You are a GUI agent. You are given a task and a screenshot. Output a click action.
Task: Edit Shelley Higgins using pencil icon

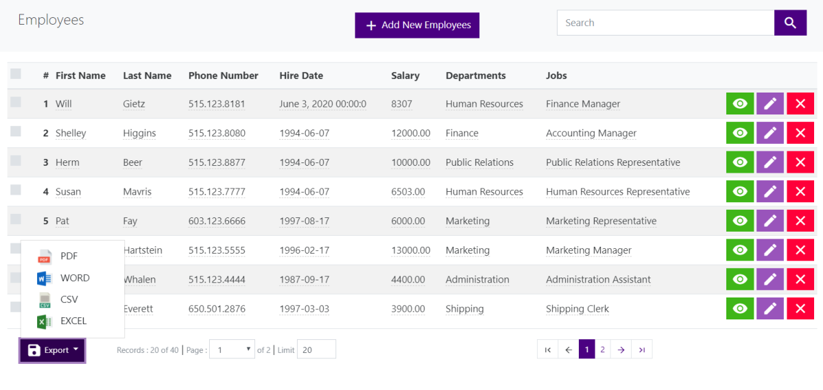click(x=770, y=134)
